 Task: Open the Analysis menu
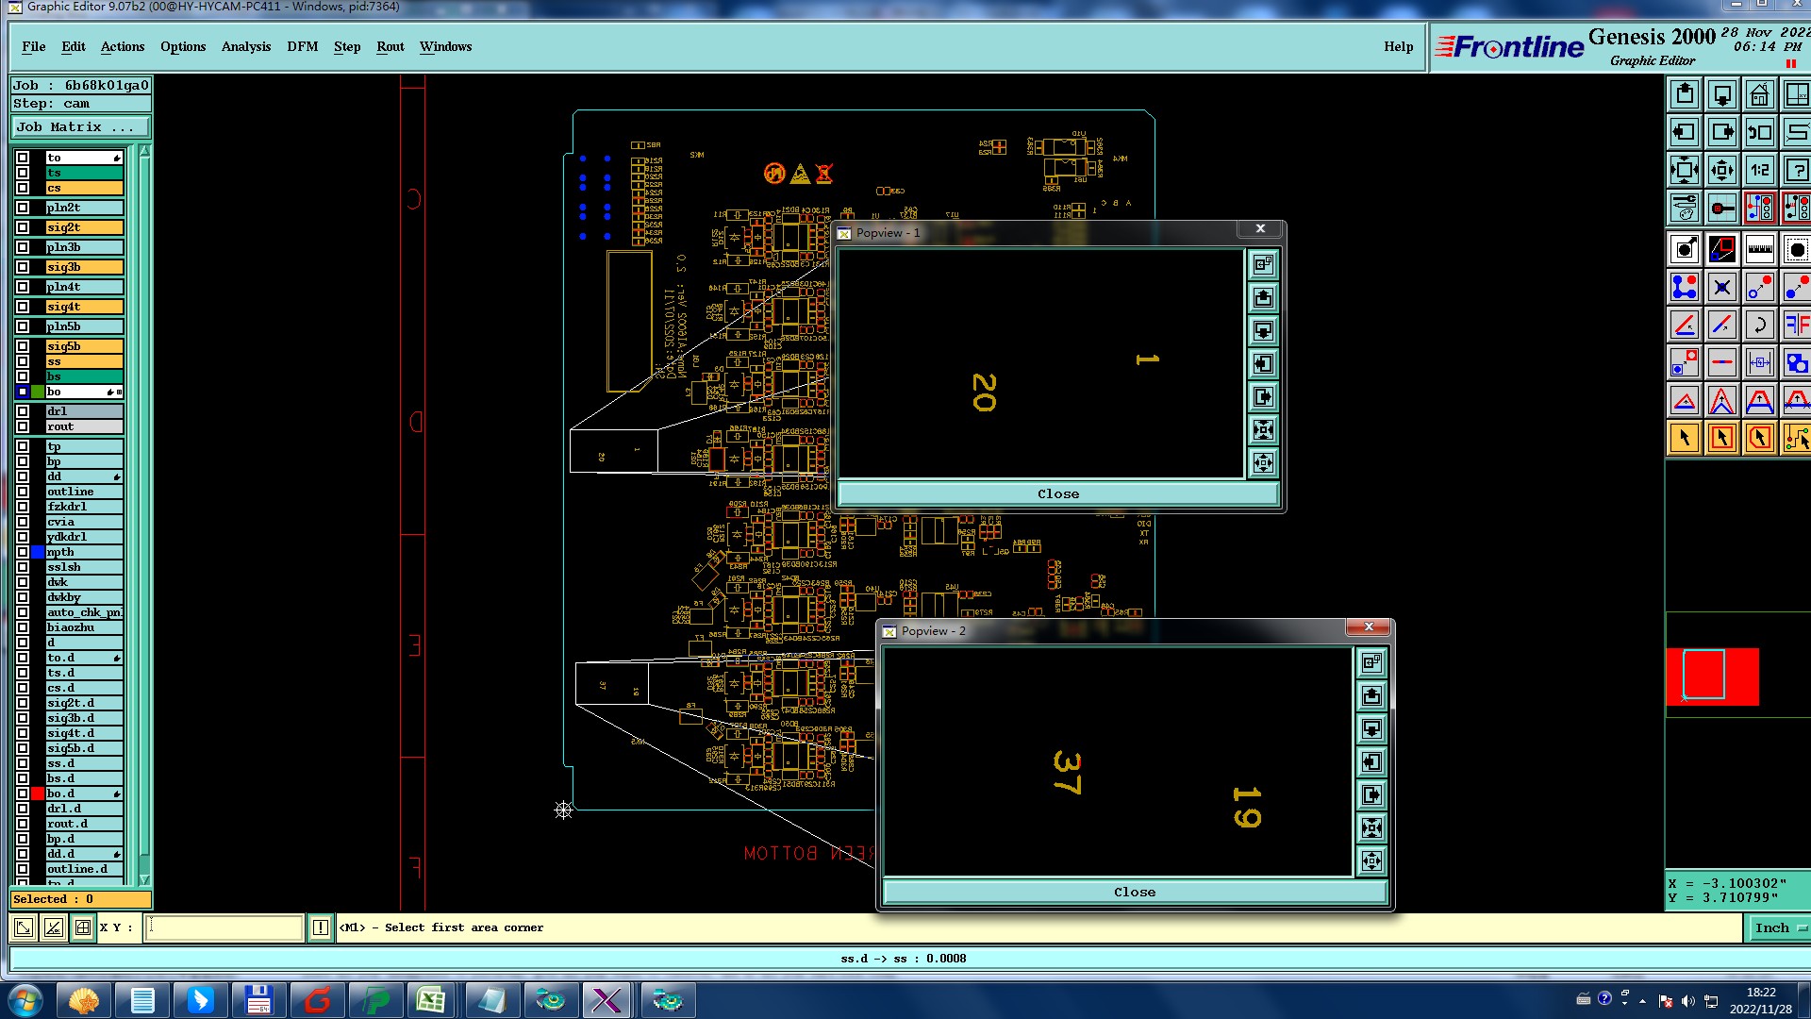(x=245, y=47)
